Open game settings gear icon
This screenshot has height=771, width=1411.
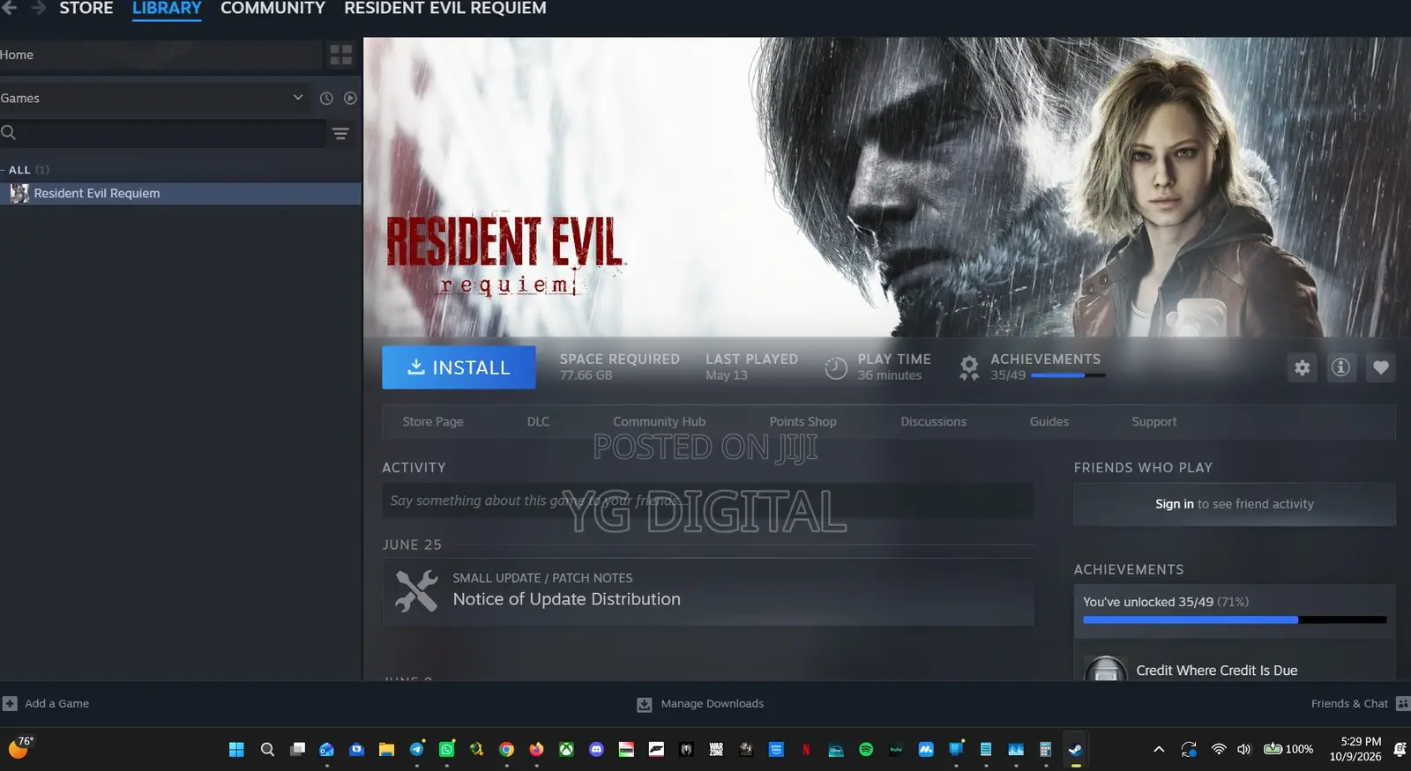[1302, 367]
